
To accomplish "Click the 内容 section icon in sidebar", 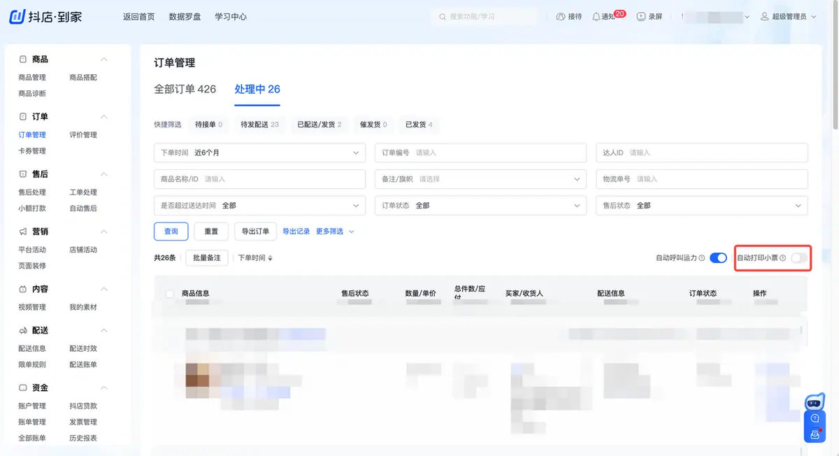I will tap(23, 289).
